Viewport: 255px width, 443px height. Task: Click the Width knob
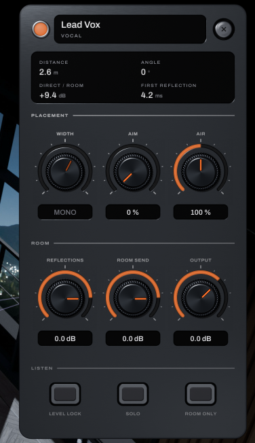(65, 171)
